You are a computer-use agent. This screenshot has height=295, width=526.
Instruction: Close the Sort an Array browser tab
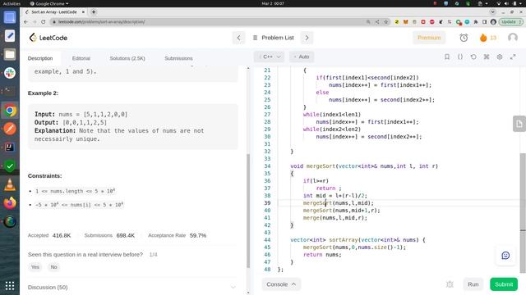click(x=83, y=12)
